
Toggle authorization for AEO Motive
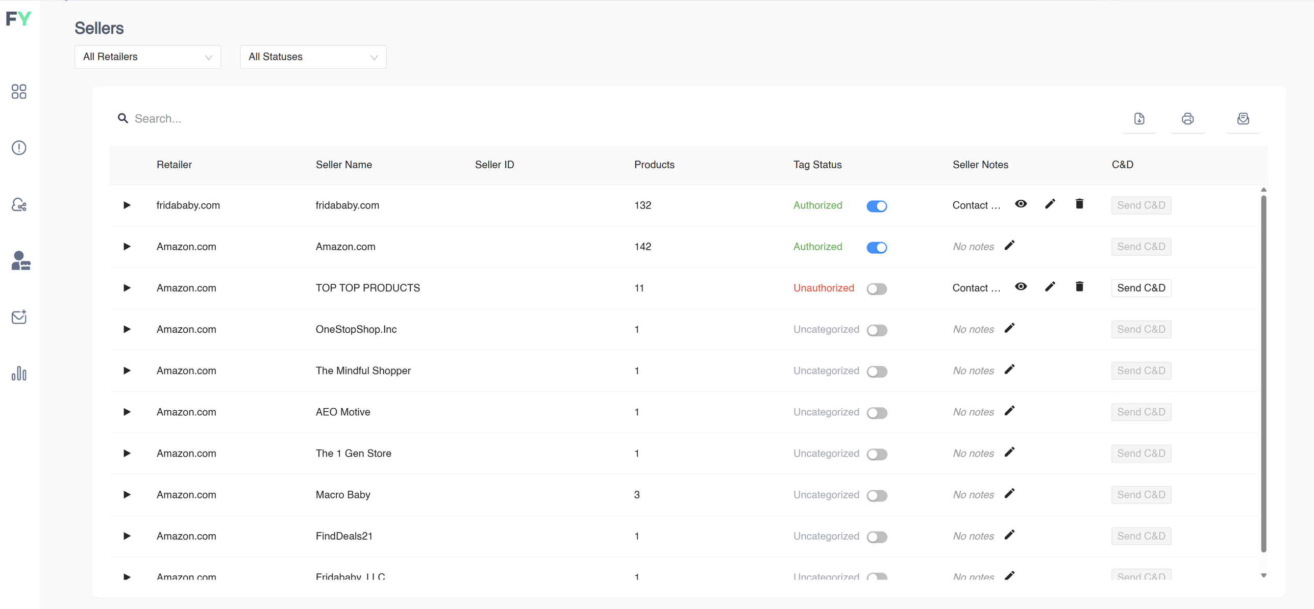[877, 413]
